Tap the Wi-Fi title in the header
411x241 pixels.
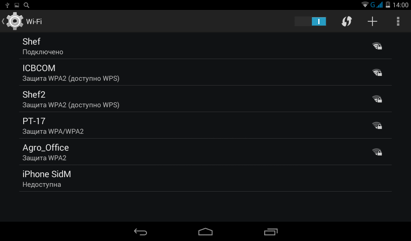point(34,22)
